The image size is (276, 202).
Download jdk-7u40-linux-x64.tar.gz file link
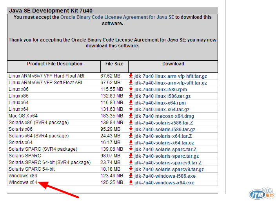click(162, 110)
